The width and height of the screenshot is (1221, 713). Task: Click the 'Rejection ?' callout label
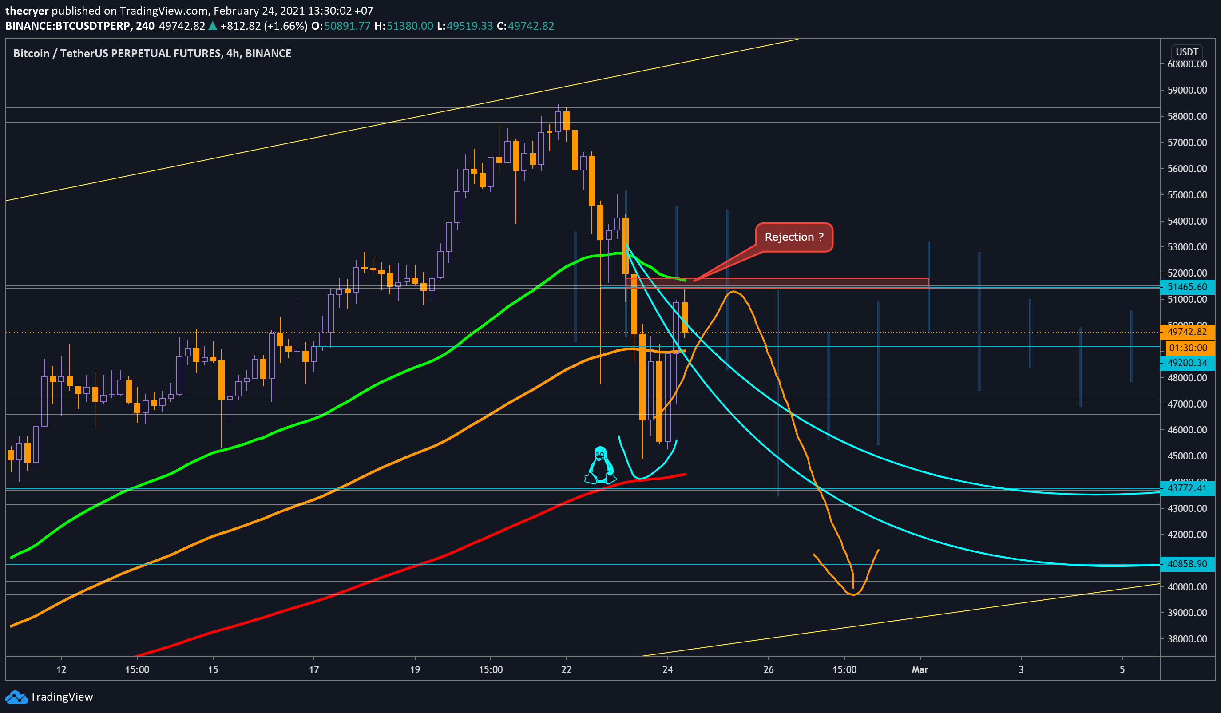[794, 237]
